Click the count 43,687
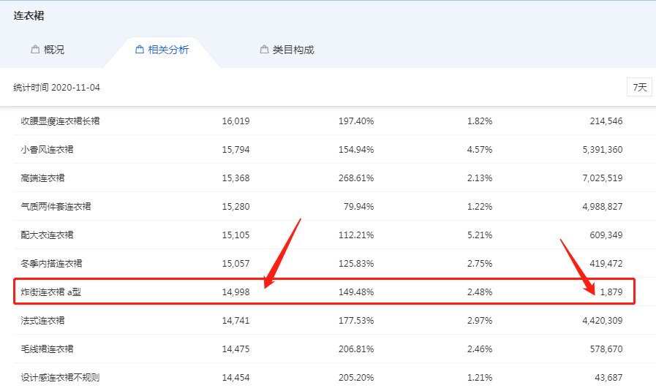656x388 pixels. (x=608, y=377)
